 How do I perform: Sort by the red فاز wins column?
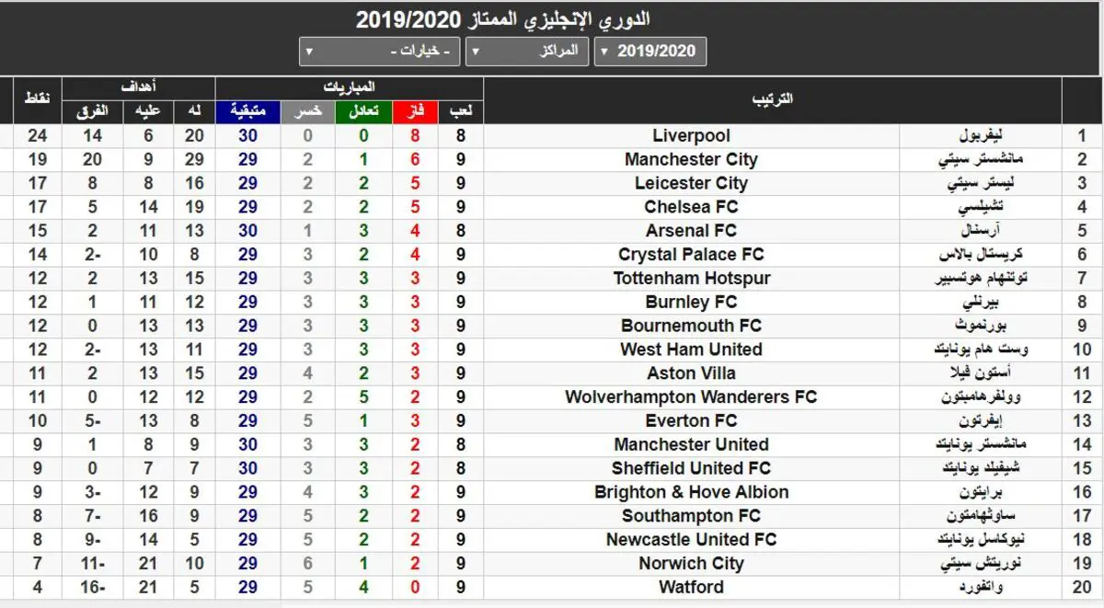click(x=416, y=112)
